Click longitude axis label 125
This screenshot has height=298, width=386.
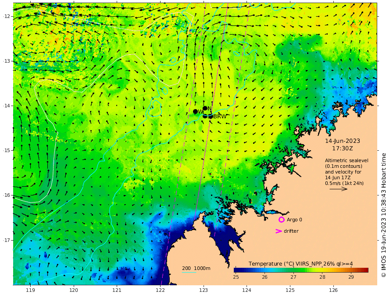(290, 290)
